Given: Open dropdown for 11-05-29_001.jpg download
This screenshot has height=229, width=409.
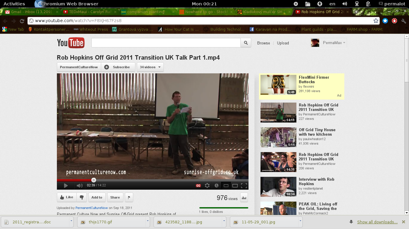Looking at the screenshot, I should pos(300,222).
